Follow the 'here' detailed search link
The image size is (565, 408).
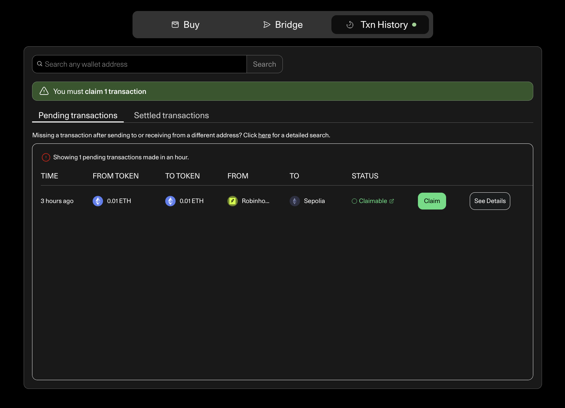[x=264, y=135]
